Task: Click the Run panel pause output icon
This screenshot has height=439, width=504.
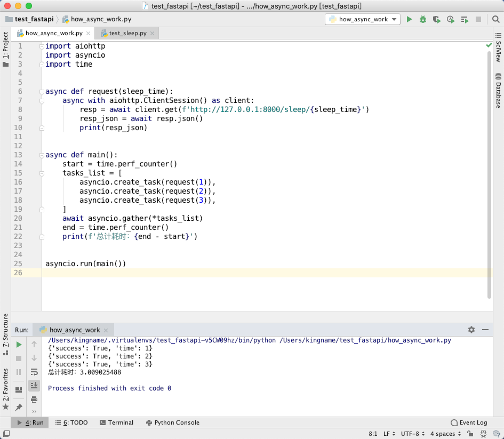Action: pos(19,372)
